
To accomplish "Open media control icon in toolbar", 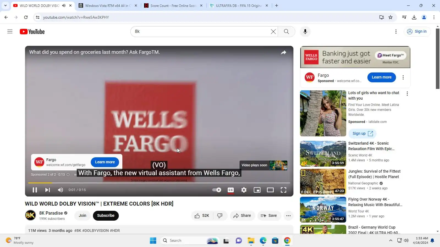I will click(x=404, y=17).
